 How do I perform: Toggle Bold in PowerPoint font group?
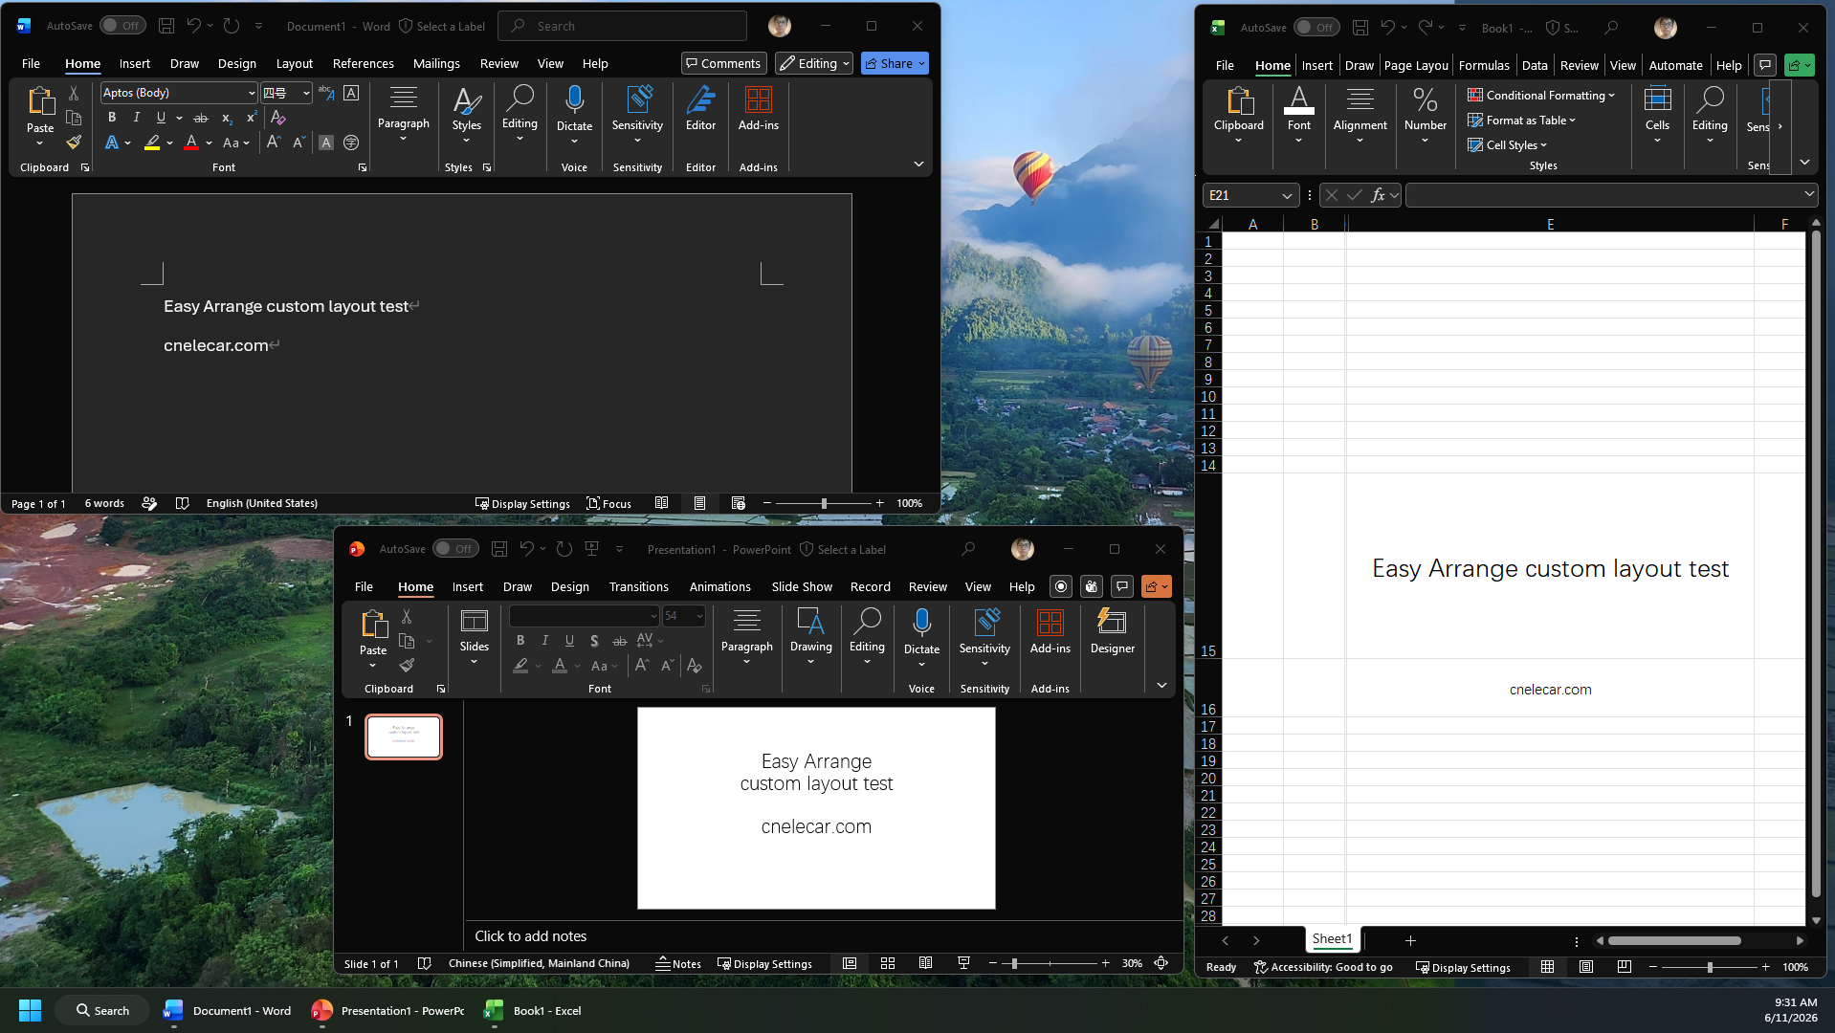(x=520, y=641)
